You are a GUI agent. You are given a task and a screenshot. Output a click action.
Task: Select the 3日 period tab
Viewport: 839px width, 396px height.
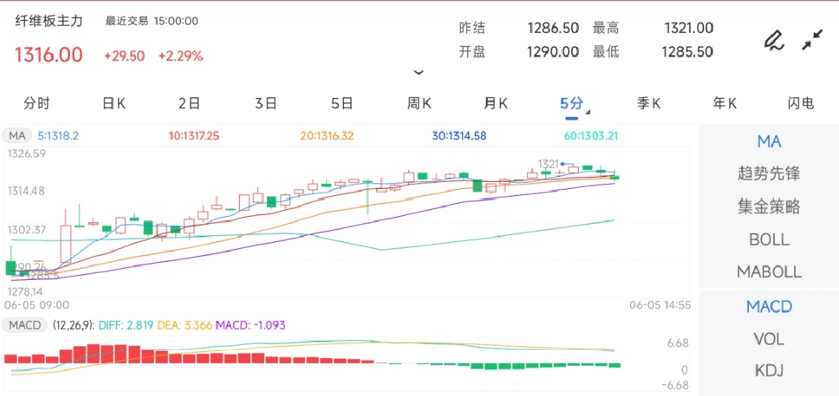(266, 104)
